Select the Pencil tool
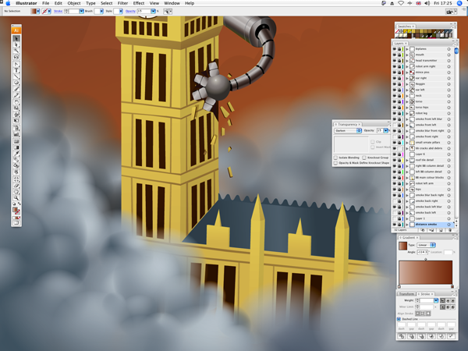The image size is (468, 351). click(x=16, y=95)
